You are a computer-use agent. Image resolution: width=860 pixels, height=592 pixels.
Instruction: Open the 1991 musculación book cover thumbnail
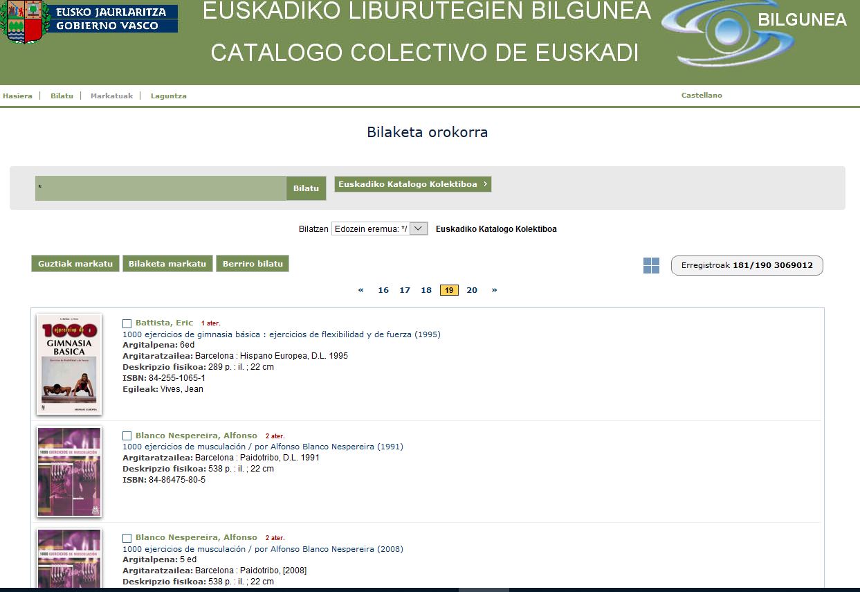69,472
